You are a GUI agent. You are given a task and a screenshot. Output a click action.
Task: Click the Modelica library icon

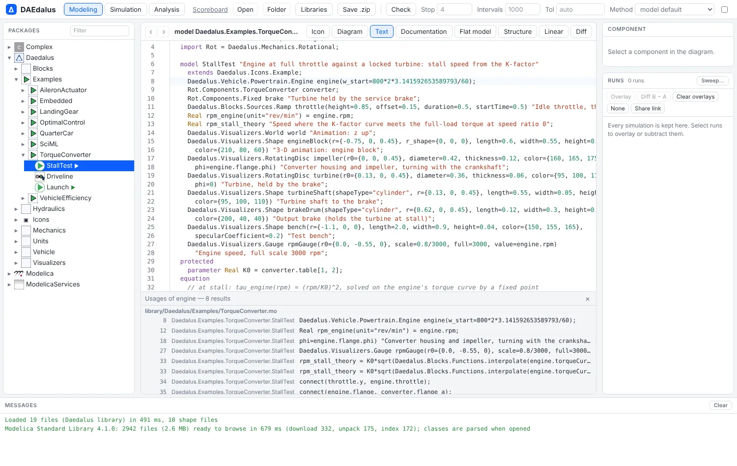pos(19,274)
